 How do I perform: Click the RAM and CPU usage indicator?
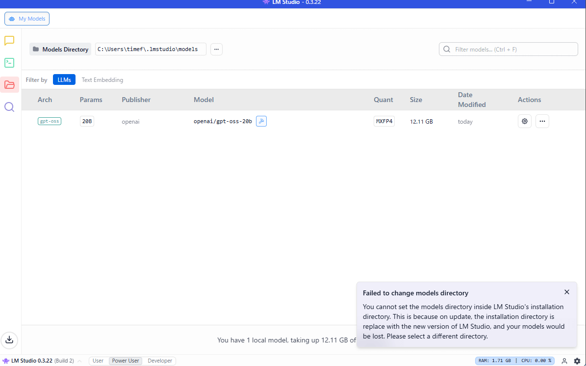[x=515, y=361]
